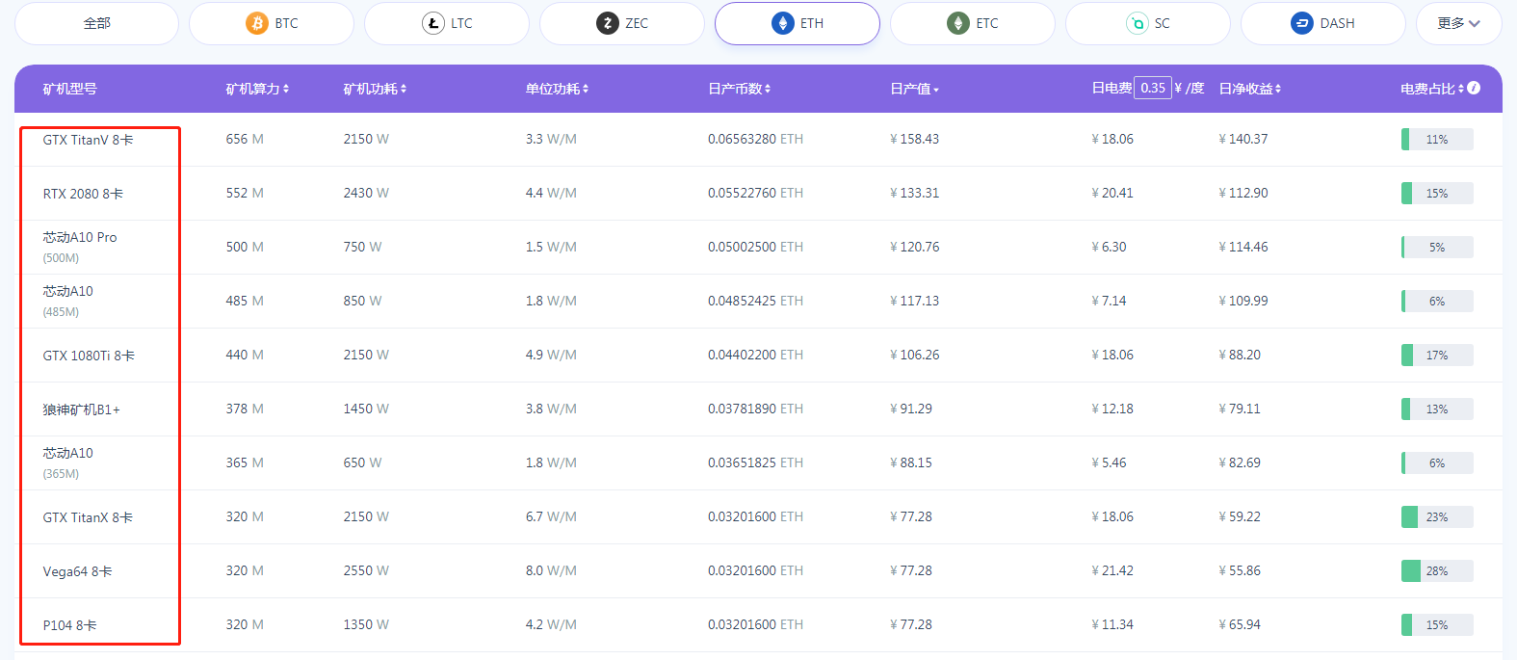
Task: Sort by 日净收益 column
Action: click(1249, 89)
